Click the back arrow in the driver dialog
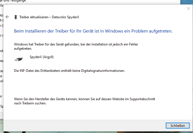Screen dimensions: 193x133 (7, 17)
